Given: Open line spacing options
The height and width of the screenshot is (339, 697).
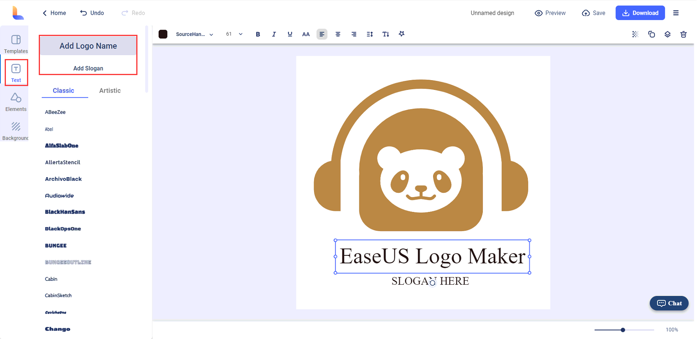Looking at the screenshot, I should coord(370,34).
